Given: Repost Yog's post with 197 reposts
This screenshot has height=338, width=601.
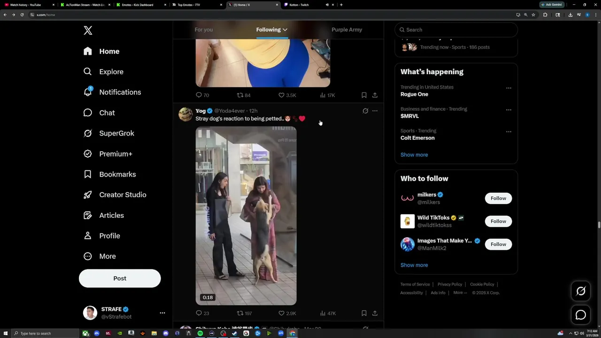Looking at the screenshot, I should [x=244, y=313].
